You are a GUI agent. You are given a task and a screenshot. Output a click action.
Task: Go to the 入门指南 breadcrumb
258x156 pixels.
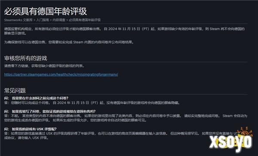tap(43, 20)
